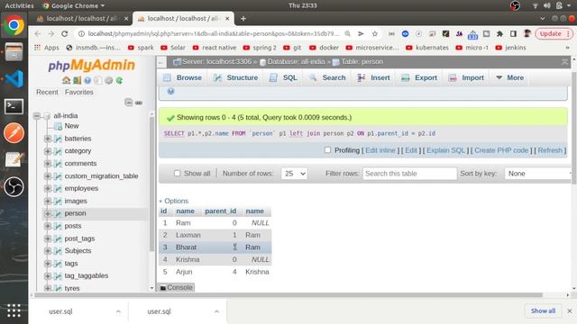
Task: Expand the Subjects table node
Action: coord(48,251)
